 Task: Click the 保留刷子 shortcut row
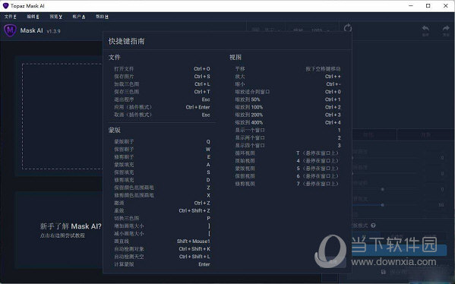(x=162, y=150)
